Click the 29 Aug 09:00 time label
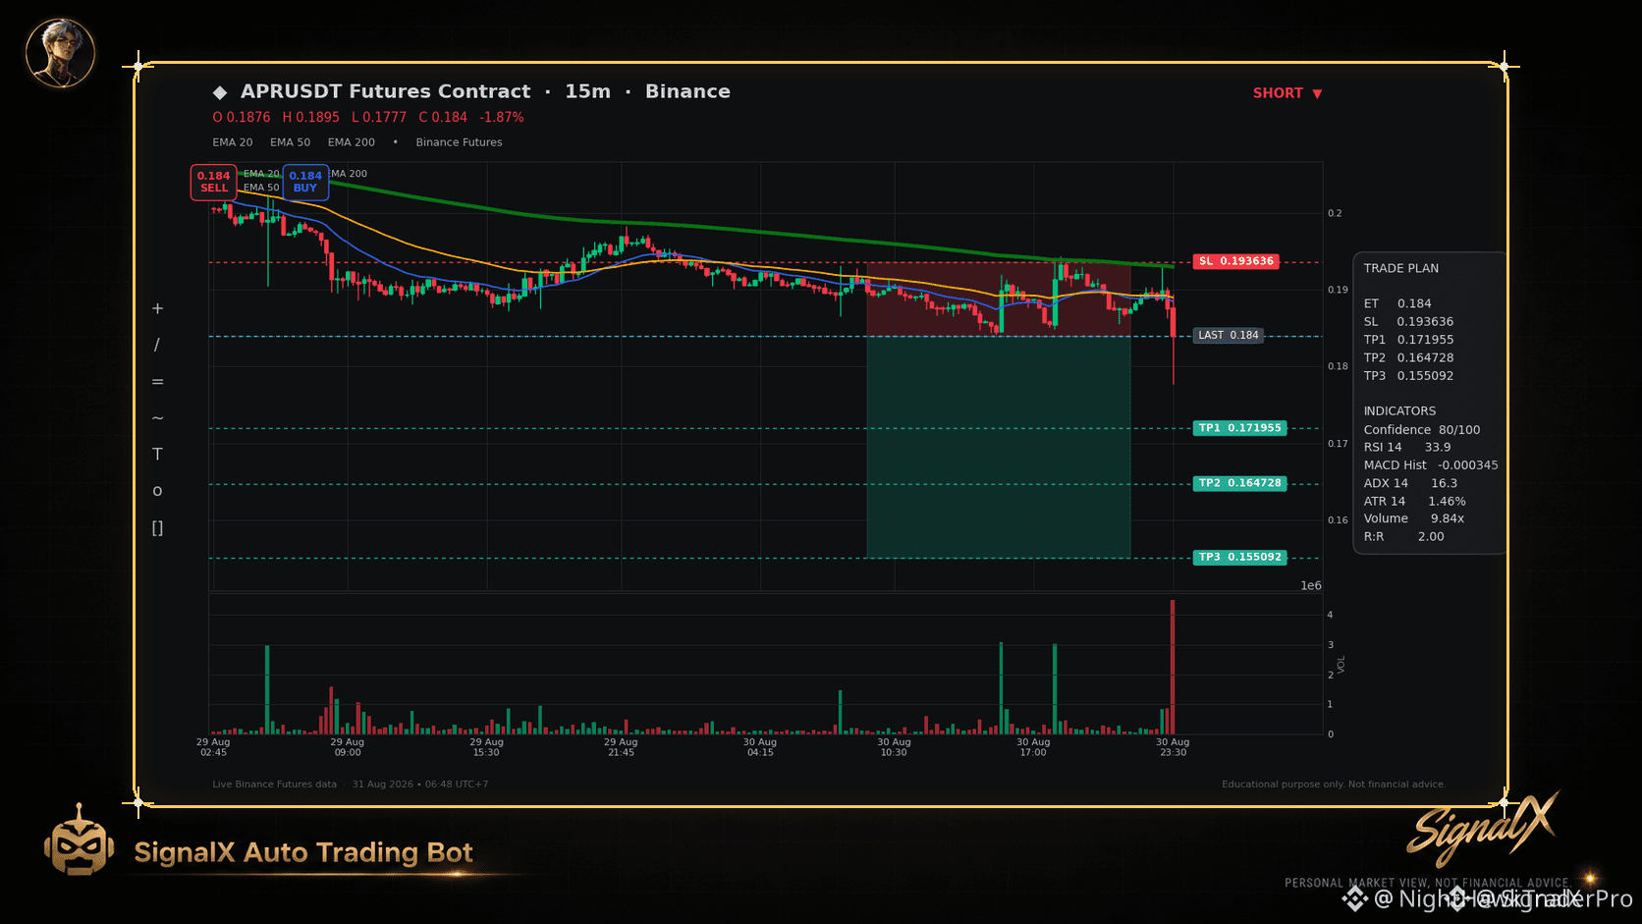 click(x=348, y=747)
